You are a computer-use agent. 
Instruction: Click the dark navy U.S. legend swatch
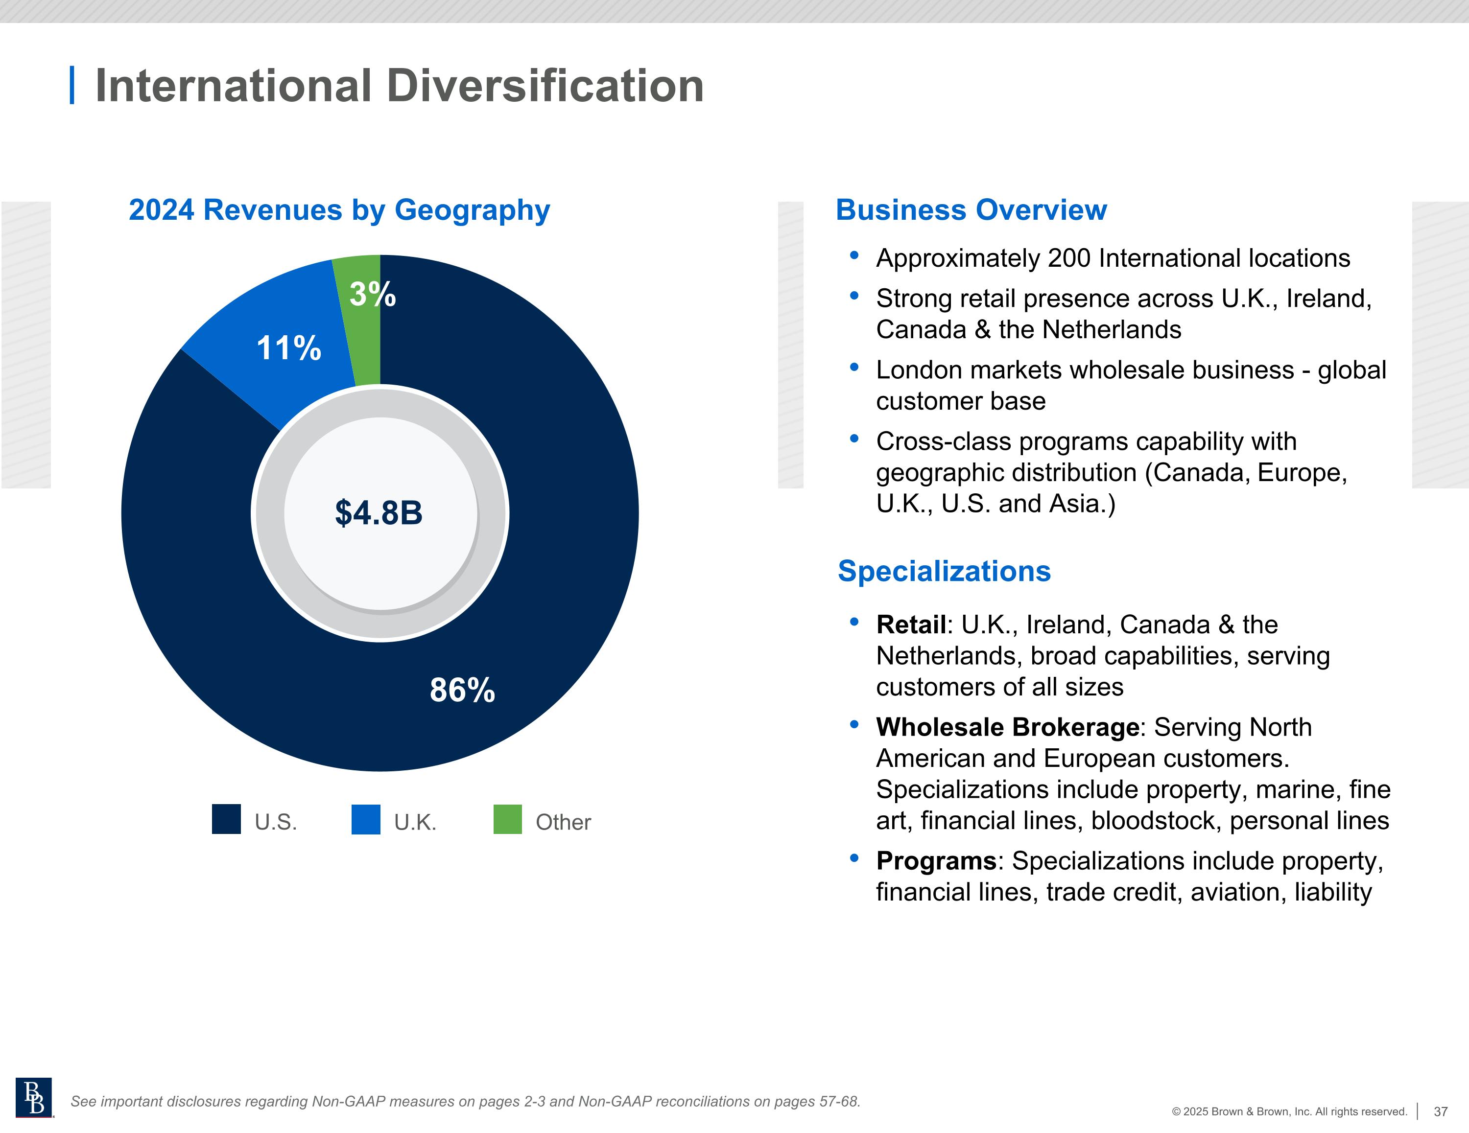tap(226, 819)
